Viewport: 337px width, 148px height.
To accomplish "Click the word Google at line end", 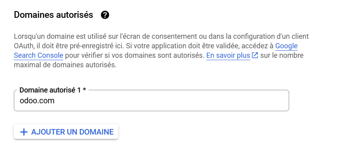I will pyautogui.click(x=286, y=46).
